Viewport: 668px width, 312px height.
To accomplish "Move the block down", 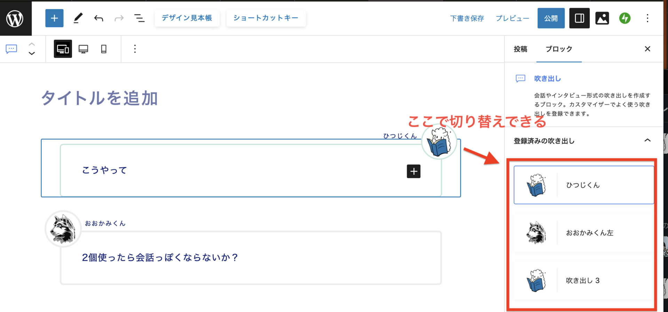I will (32, 53).
